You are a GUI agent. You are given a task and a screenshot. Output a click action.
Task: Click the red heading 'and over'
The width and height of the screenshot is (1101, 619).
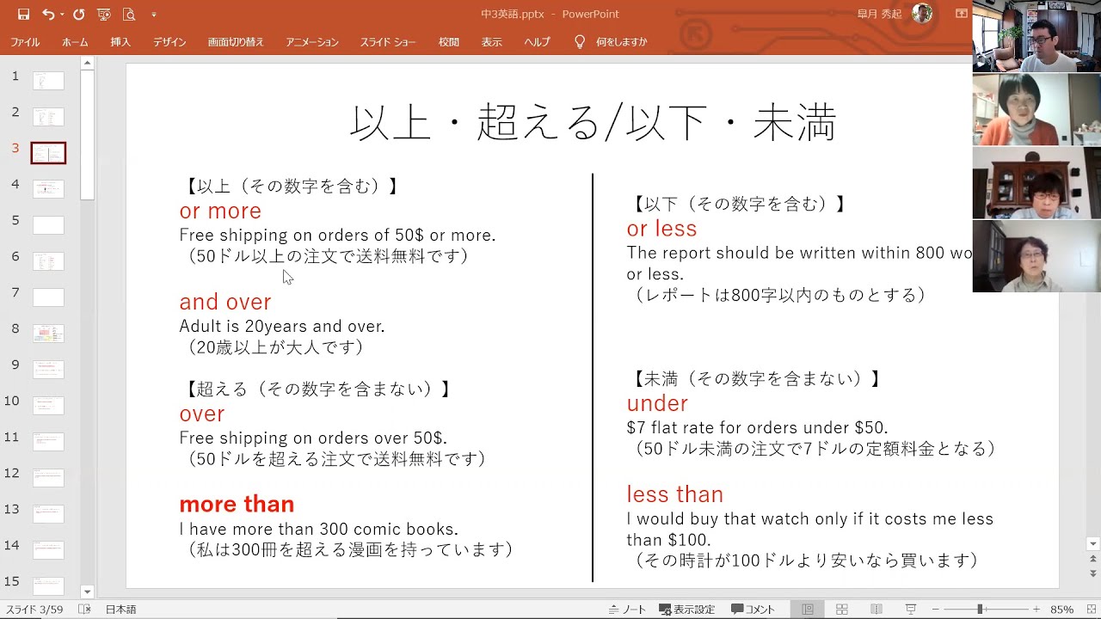[225, 302]
